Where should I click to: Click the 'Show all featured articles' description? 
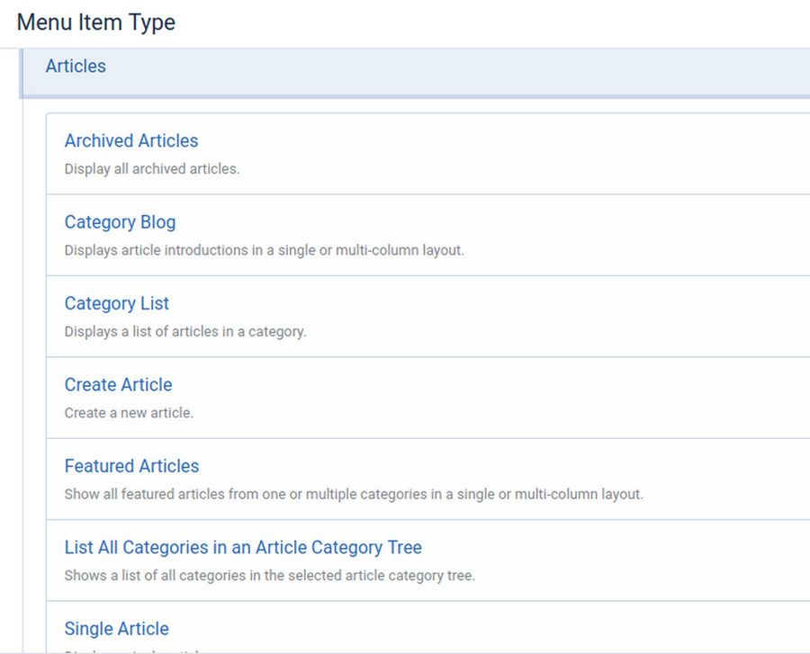[x=353, y=495]
